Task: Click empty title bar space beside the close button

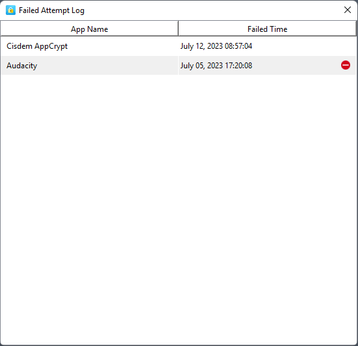Action: pyautogui.click(x=212, y=10)
